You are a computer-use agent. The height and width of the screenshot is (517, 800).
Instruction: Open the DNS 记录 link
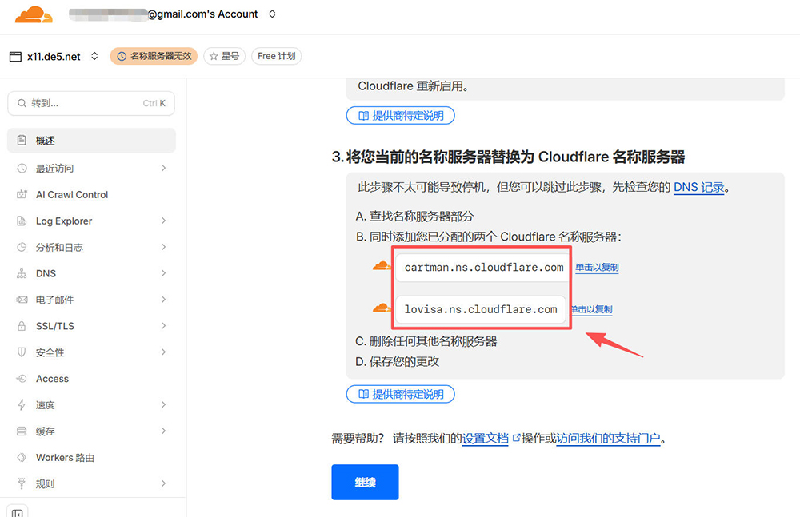tap(698, 188)
